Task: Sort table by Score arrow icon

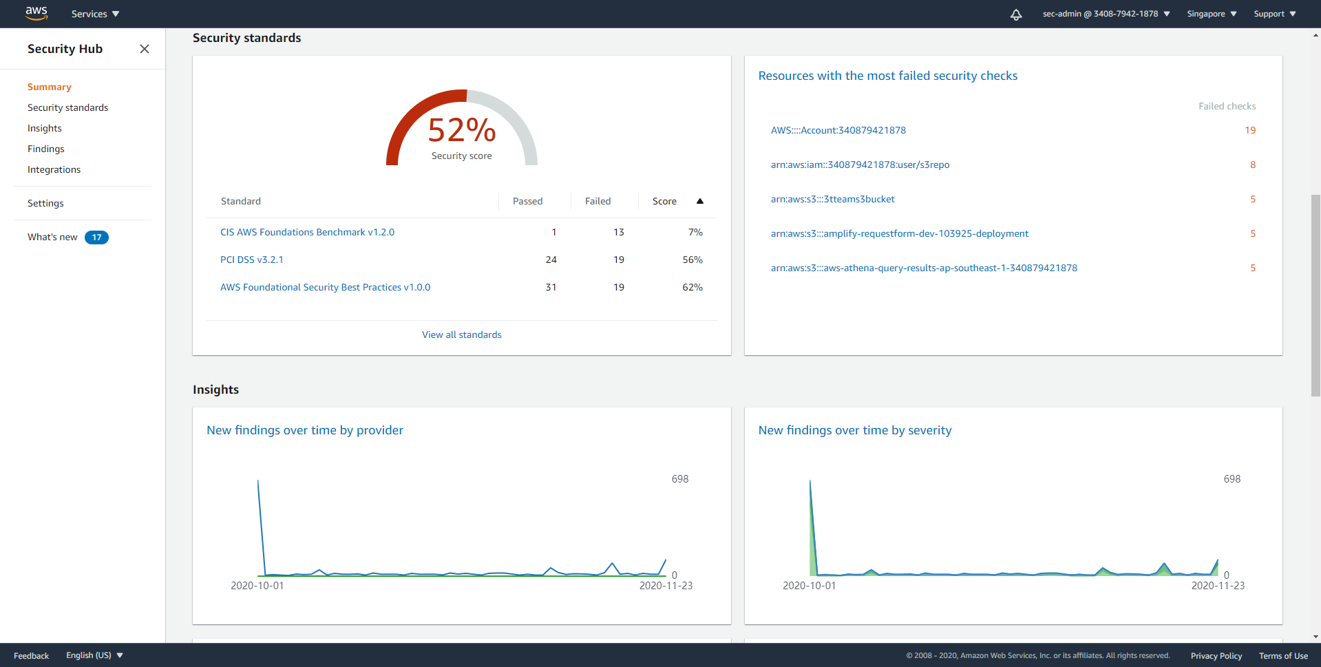Action: pyautogui.click(x=700, y=201)
